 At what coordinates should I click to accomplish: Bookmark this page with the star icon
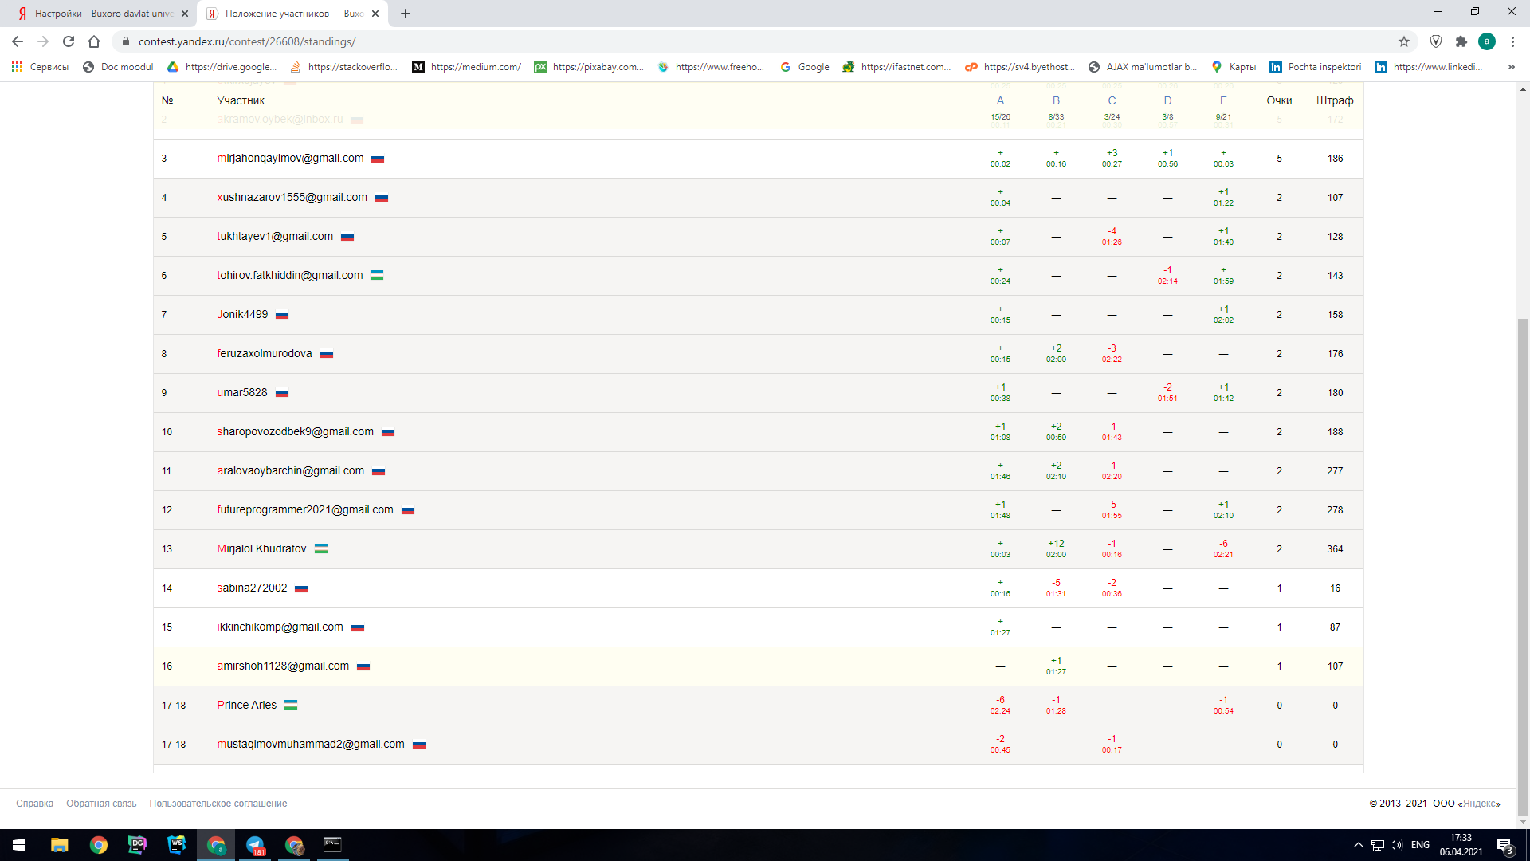click(1404, 41)
